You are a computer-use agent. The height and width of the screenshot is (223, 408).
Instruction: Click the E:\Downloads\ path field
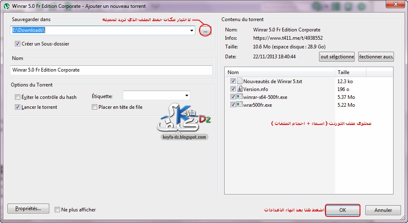103,31
